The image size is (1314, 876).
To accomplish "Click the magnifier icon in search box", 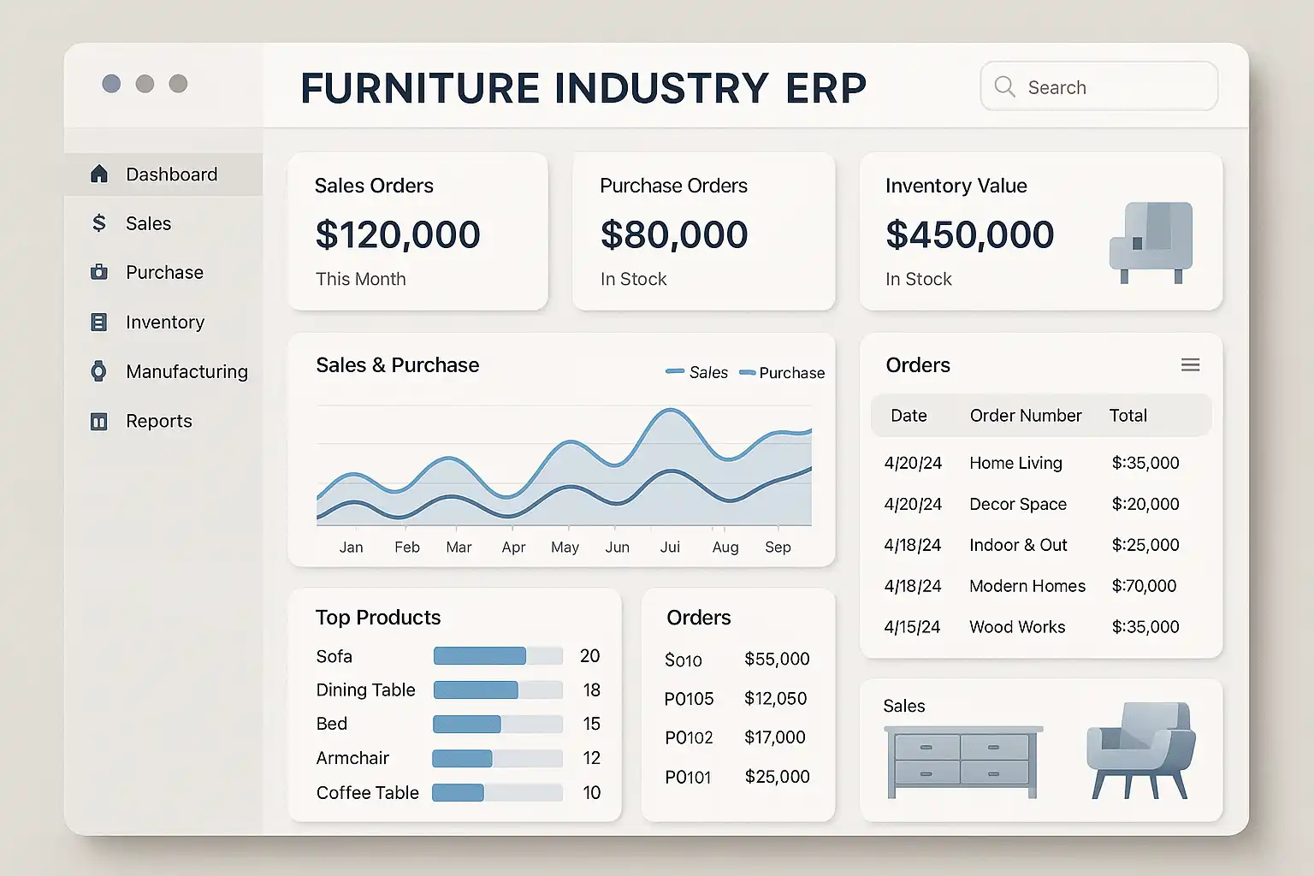I will point(1005,86).
